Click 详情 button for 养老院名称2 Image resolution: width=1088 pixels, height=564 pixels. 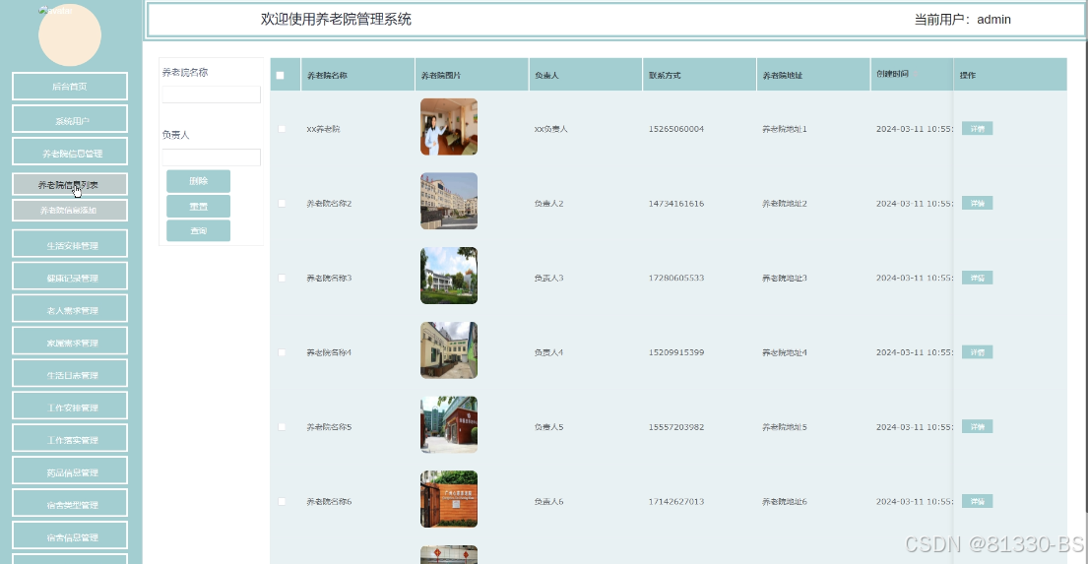977,204
